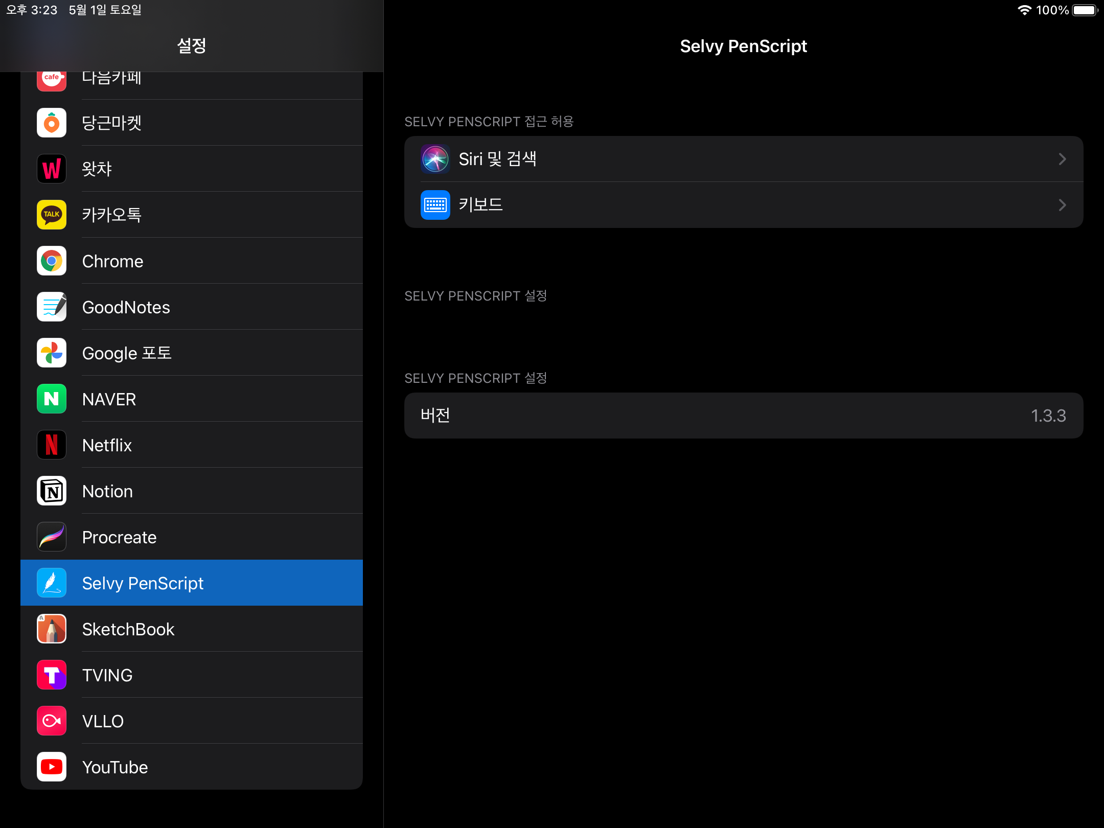The image size is (1104, 828).
Task: Tap the Chrome app icon
Action: coord(52,261)
